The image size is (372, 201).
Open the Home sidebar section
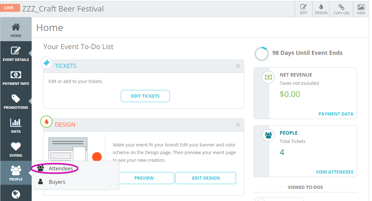[16, 29]
